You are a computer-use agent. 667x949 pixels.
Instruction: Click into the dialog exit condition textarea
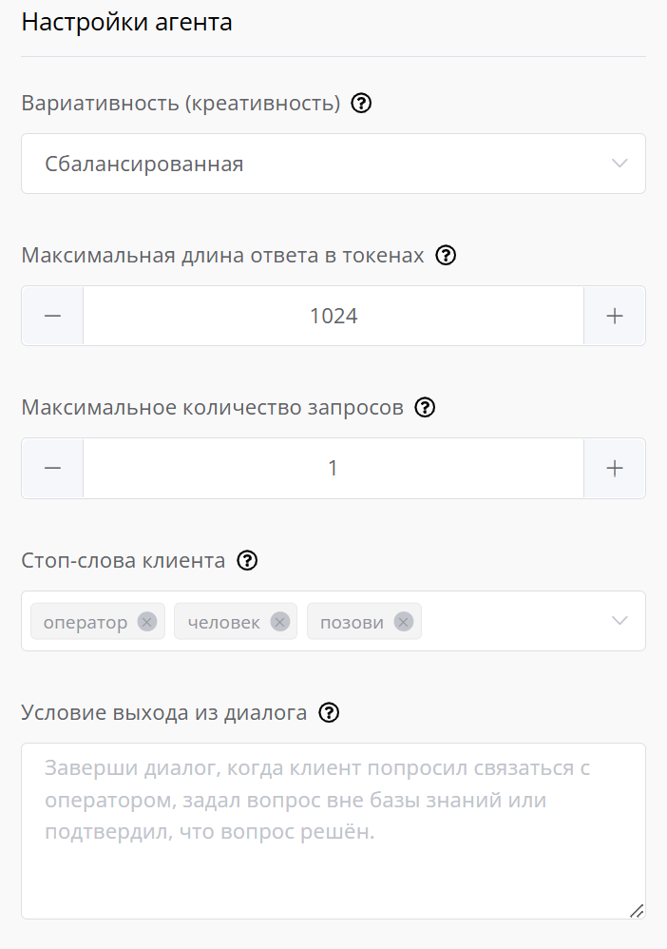pos(333,831)
